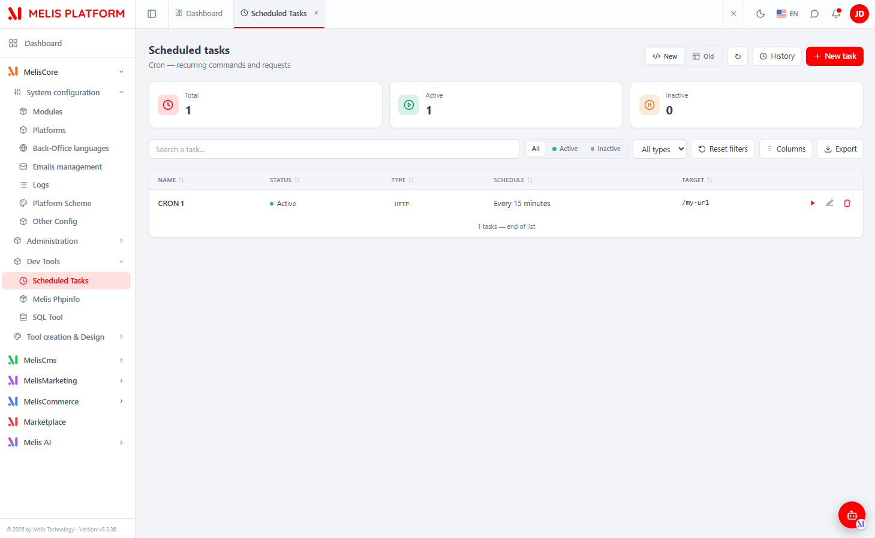The width and height of the screenshot is (875, 538).
Task: Expand the Administration group
Action: 121,241
